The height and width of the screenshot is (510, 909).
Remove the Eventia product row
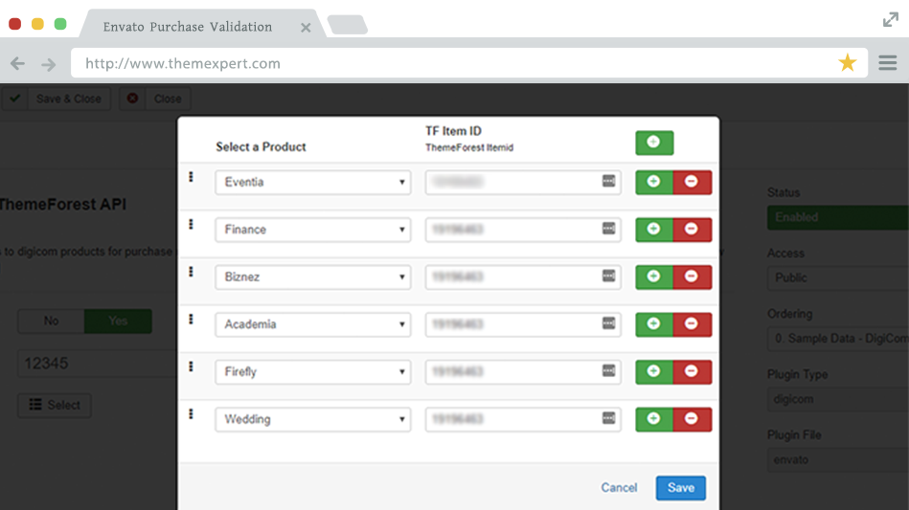(693, 182)
